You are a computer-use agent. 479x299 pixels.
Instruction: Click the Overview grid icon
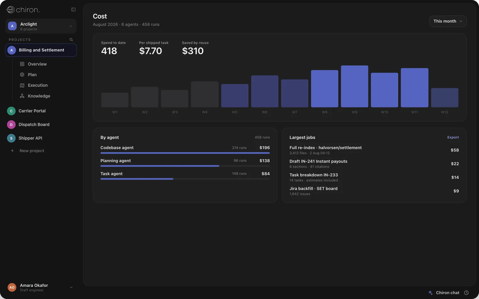click(22, 64)
